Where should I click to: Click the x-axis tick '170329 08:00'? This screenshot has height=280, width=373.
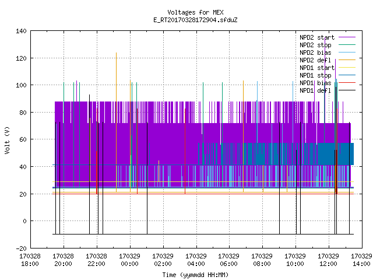click(262, 260)
